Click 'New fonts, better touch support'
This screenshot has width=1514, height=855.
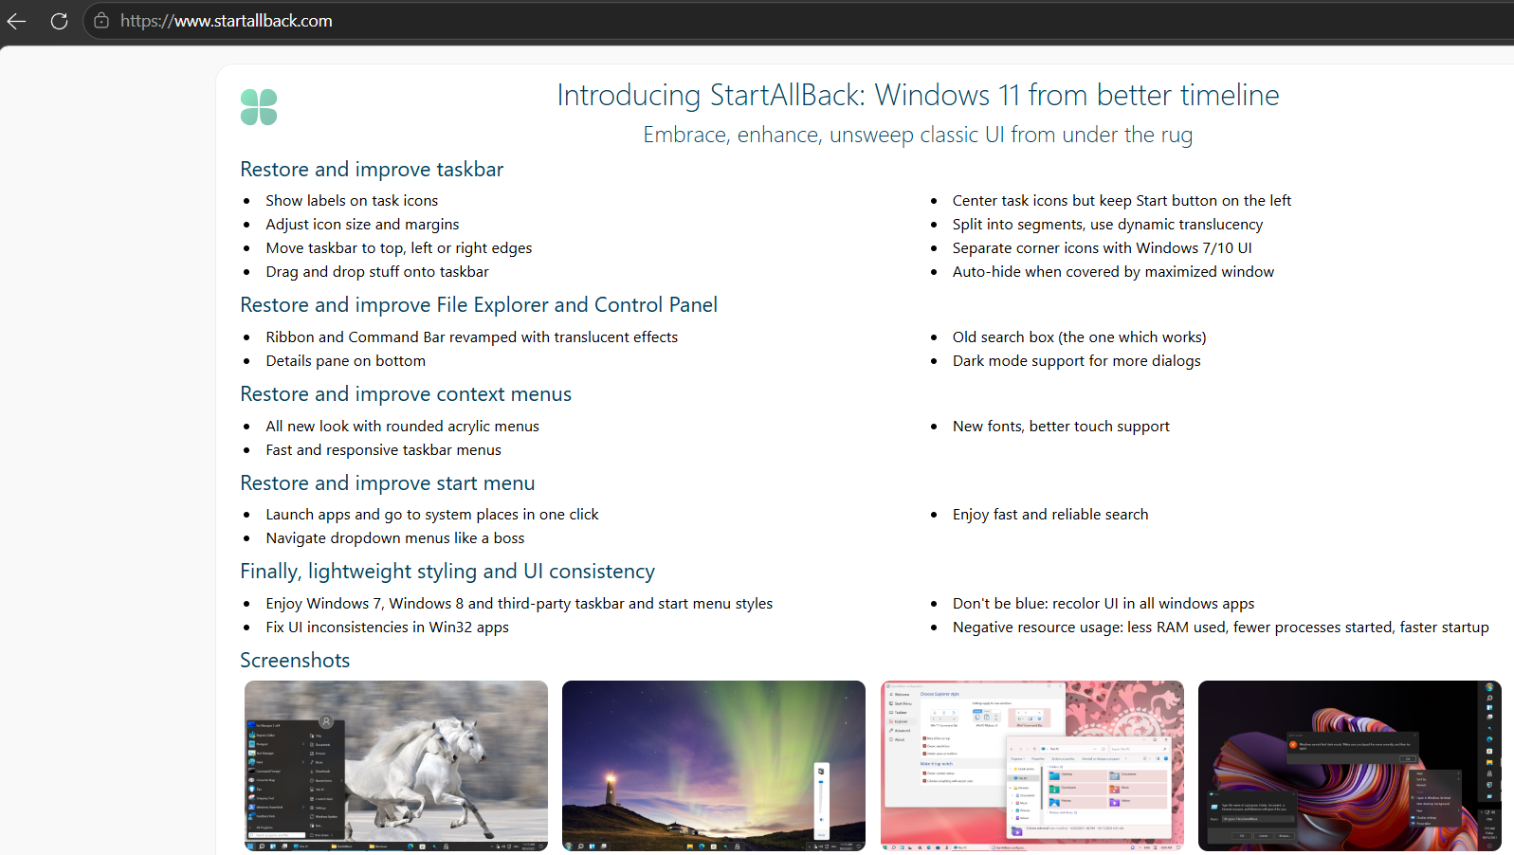[x=1061, y=427]
